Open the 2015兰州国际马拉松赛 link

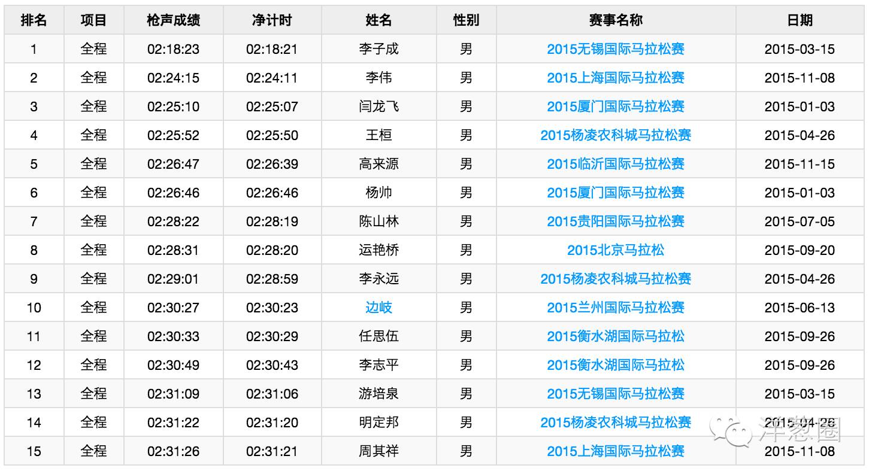(x=615, y=308)
